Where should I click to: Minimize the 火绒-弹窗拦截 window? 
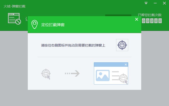pos(155,3)
